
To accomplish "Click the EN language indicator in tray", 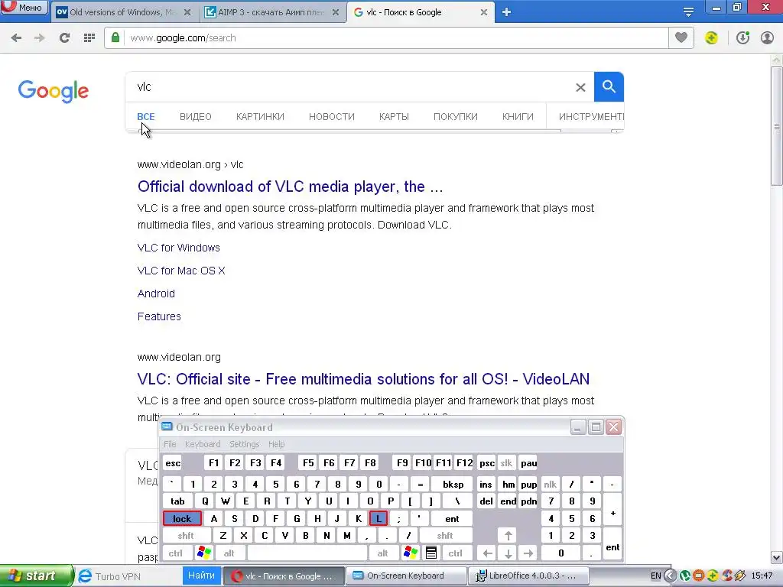I will click(655, 576).
